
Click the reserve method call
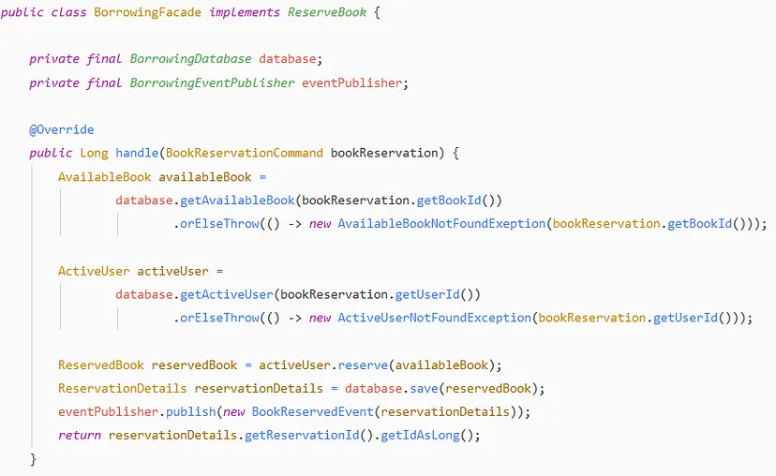click(363, 365)
